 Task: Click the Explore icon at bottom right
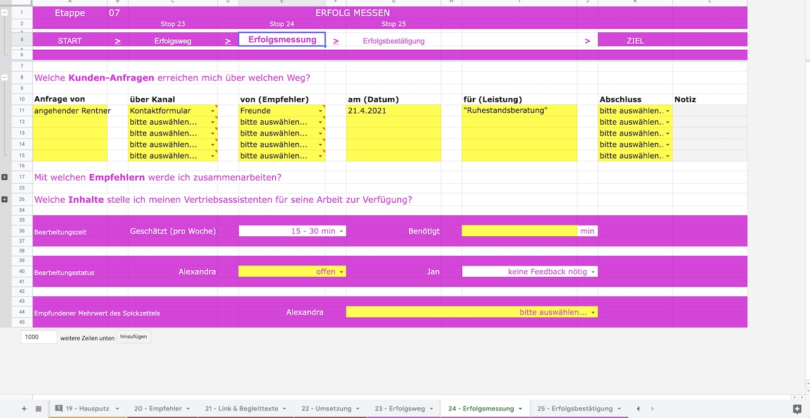(797, 409)
